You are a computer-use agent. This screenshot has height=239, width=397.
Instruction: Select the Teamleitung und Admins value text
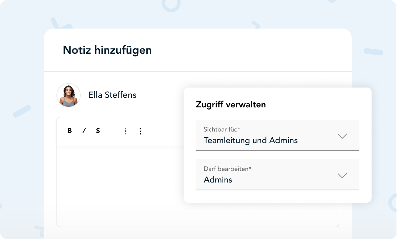pos(250,140)
